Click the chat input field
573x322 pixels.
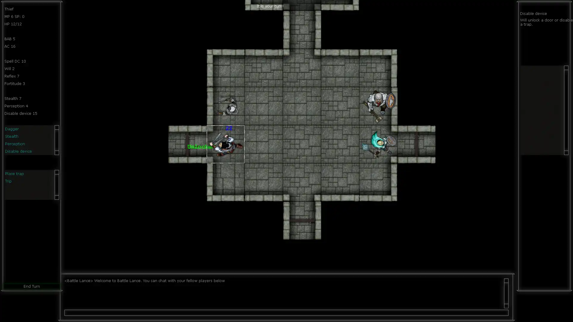click(286, 312)
